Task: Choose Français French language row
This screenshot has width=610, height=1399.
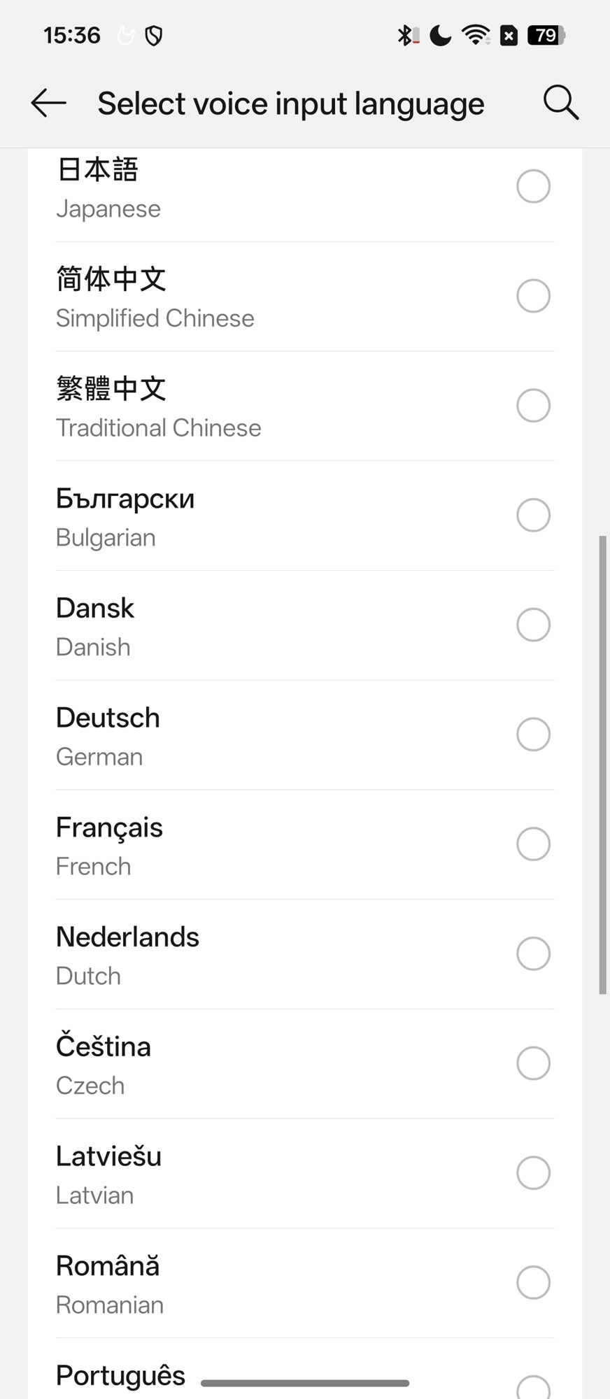Action: coord(280,845)
